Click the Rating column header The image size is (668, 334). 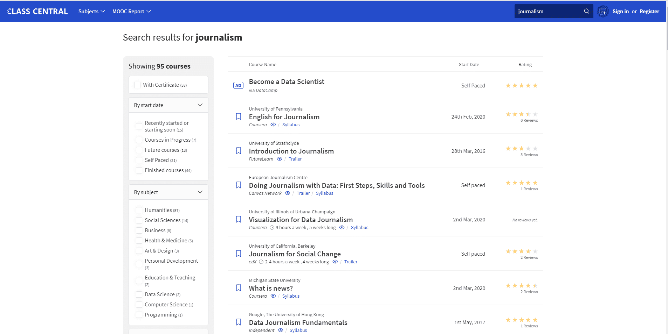coord(525,64)
